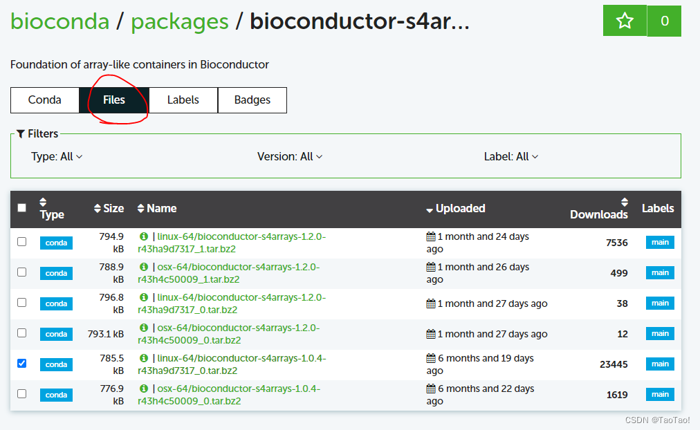Click the info icon for osx-64 s4arrays-1.2.0 _1 file
700x430 pixels.
pyautogui.click(x=144, y=267)
